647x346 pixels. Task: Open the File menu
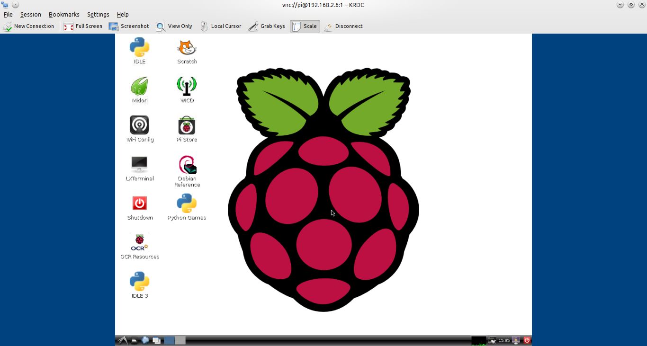8,15
